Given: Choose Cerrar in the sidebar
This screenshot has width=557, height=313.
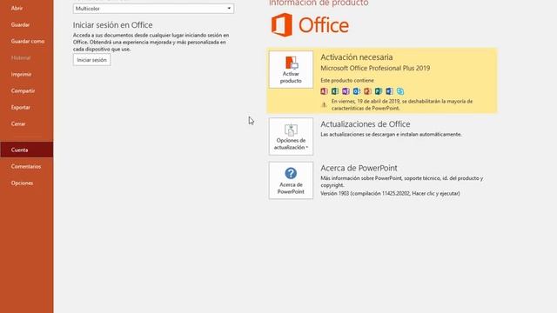Looking at the screenshot, I should 18,123.
